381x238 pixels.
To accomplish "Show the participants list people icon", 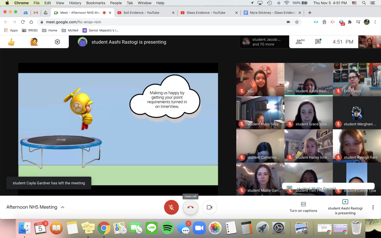I will pos(300,42).
